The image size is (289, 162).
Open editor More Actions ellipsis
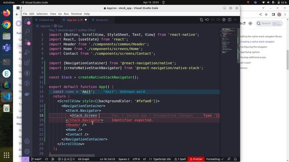(x=235, y=20)
